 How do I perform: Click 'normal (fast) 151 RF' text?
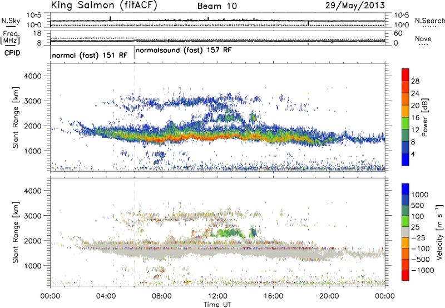click(x=90, y=55)
